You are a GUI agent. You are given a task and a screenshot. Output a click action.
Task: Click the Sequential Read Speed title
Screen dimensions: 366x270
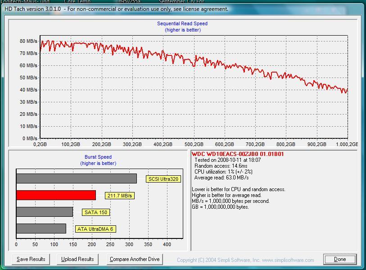point(182,23)
